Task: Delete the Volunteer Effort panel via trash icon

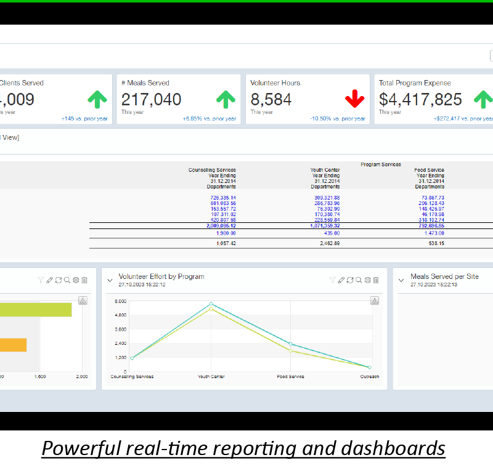Action: 376,280
